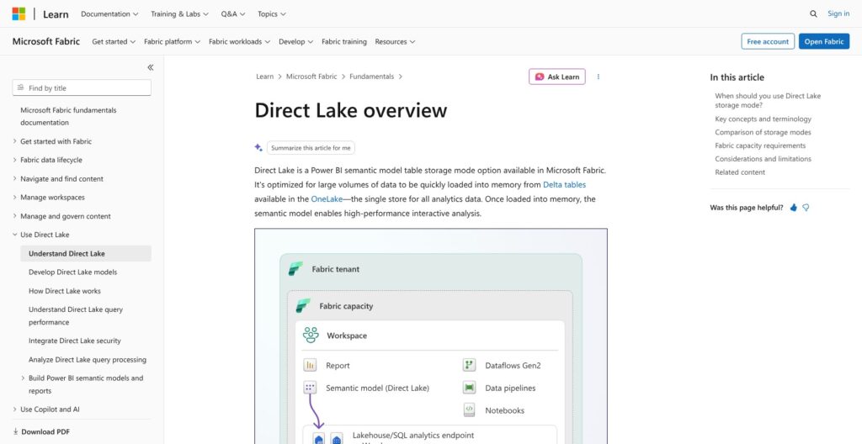This screenshot has width=862, height=444.
Task: Jump to Key concepts and terminology
Action: point(763,119)
